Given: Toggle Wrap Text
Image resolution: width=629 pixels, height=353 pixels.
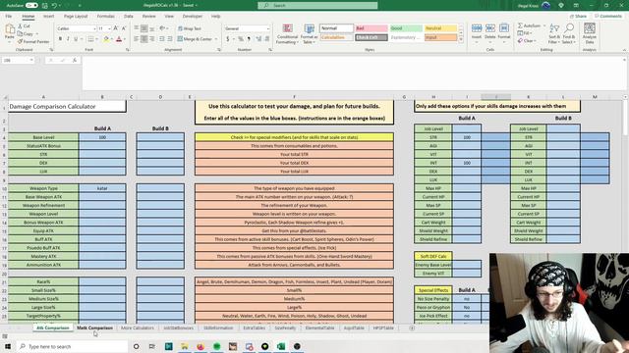Looking at the screenshot, I should coord(190,28).
